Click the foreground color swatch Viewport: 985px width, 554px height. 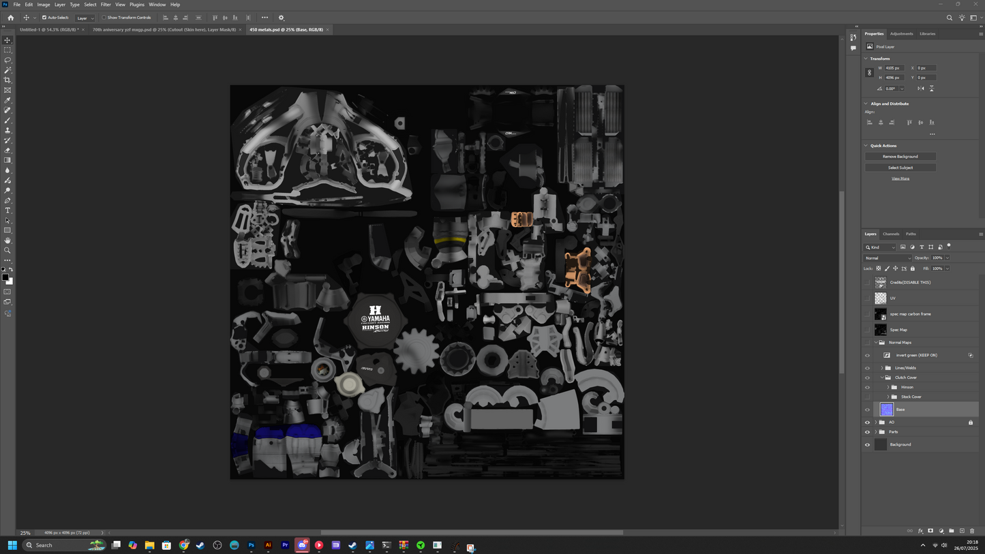coord(5,277)
